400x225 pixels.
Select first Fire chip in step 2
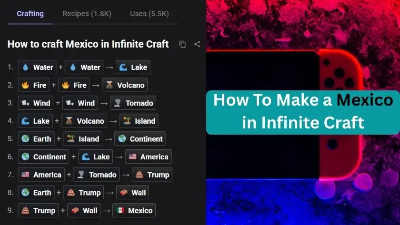coord(34,85)
